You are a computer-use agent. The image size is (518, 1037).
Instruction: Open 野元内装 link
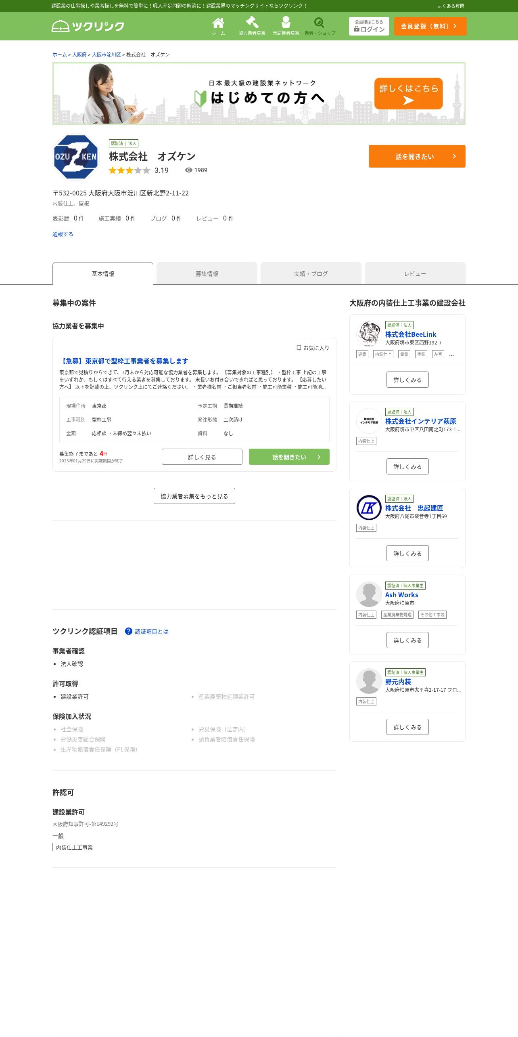(x=398, y=682)
